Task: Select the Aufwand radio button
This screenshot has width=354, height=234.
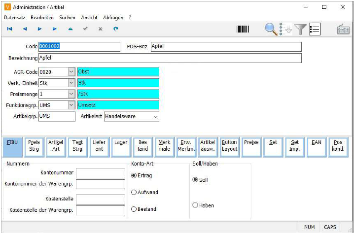Action: (x=134, y=193)
